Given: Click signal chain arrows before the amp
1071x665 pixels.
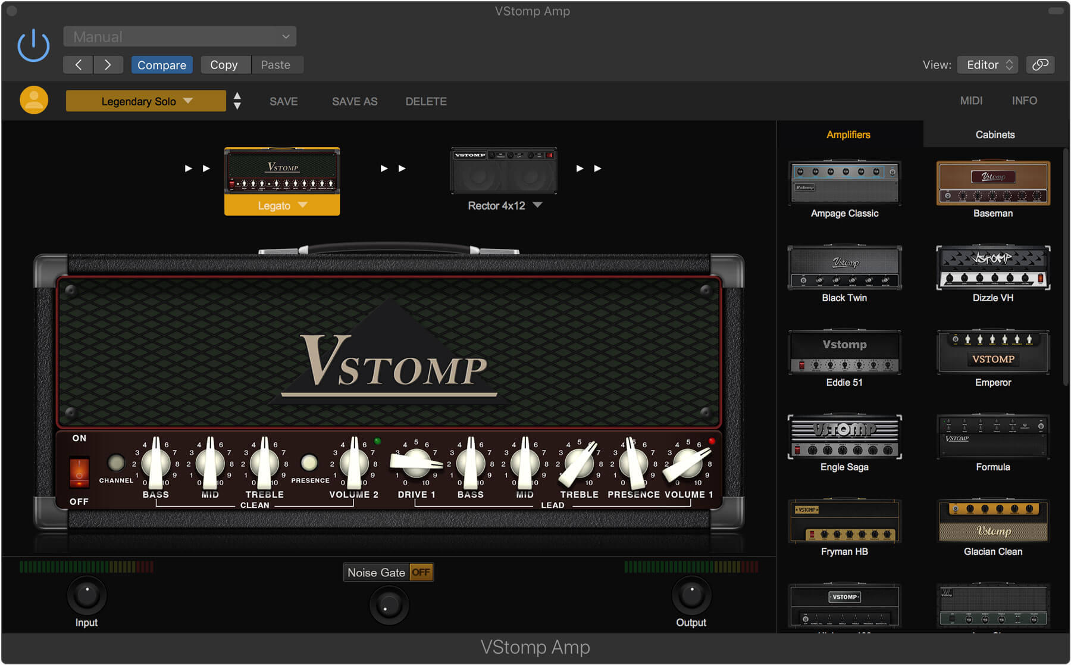Looking at the screenshot, I should coord(197,168).
